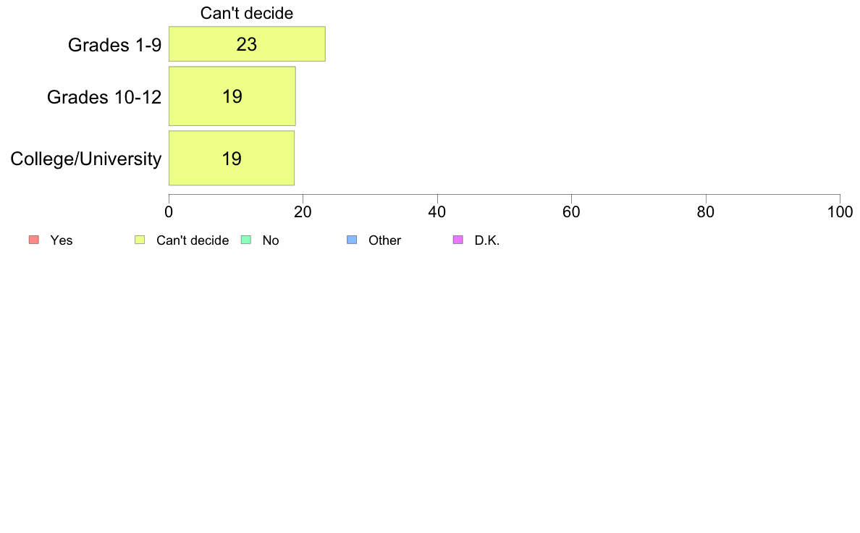Click the yellow Can't decide legend swatch
The image size is (860, 533).
[x=140, y=240]
